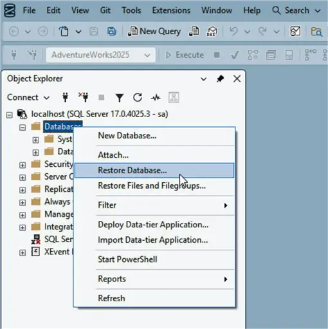Screen dimensions: 328x329
Task: Select the localhost SQL Server tree item
Action: pyautogui.click(x=100, y=114)
